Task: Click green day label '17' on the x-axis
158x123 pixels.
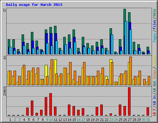Action: tap(83, 120)
